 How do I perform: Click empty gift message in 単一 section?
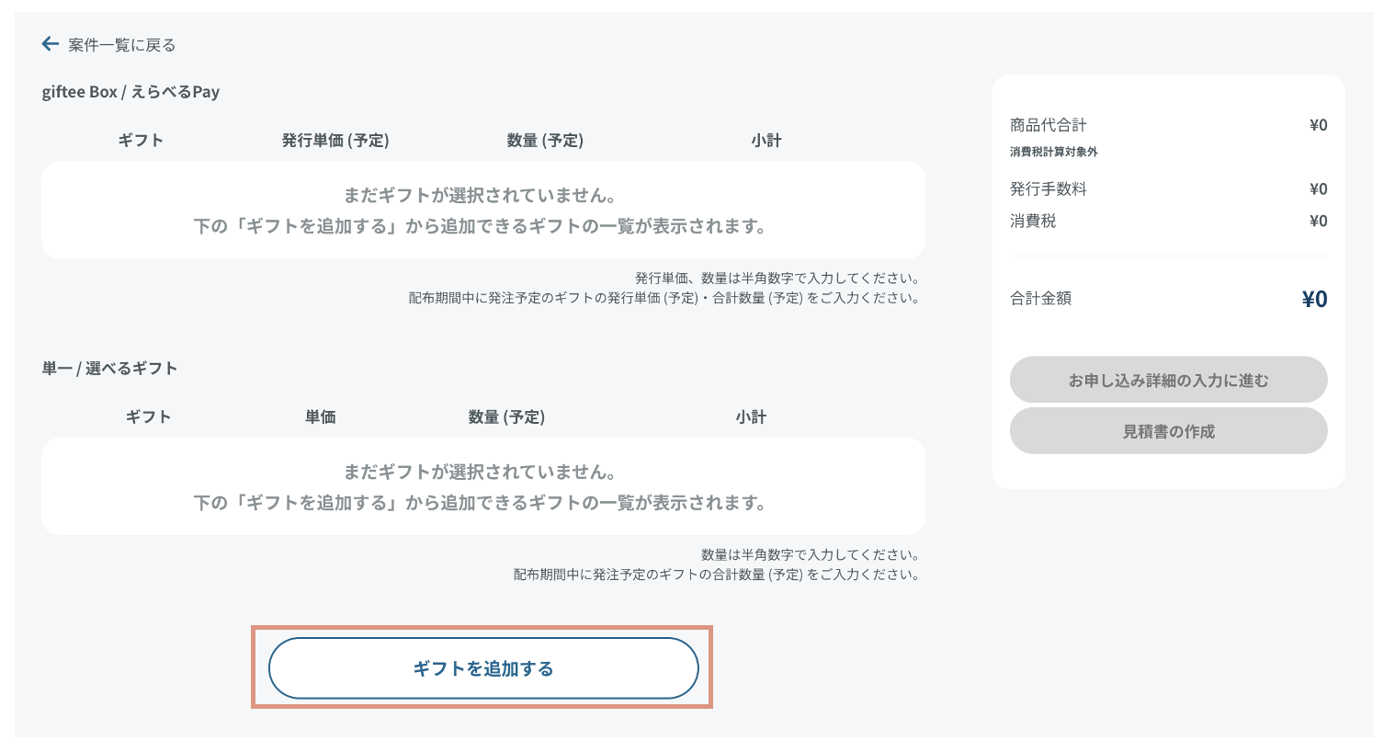tap(480, 487)
